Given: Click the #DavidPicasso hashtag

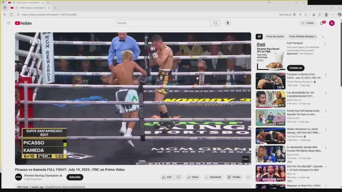Looking at the screenshot, I should [53, 187].
